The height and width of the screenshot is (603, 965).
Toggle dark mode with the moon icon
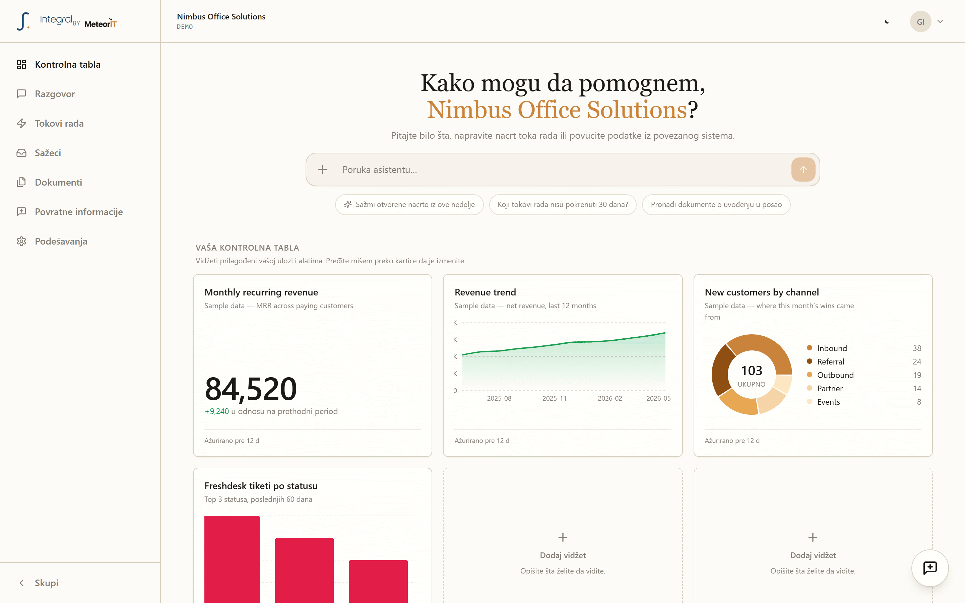[887, 21]
